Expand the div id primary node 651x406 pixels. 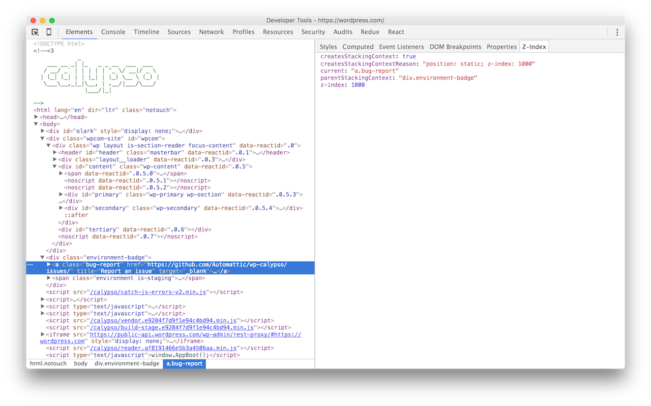pos(61,194)
